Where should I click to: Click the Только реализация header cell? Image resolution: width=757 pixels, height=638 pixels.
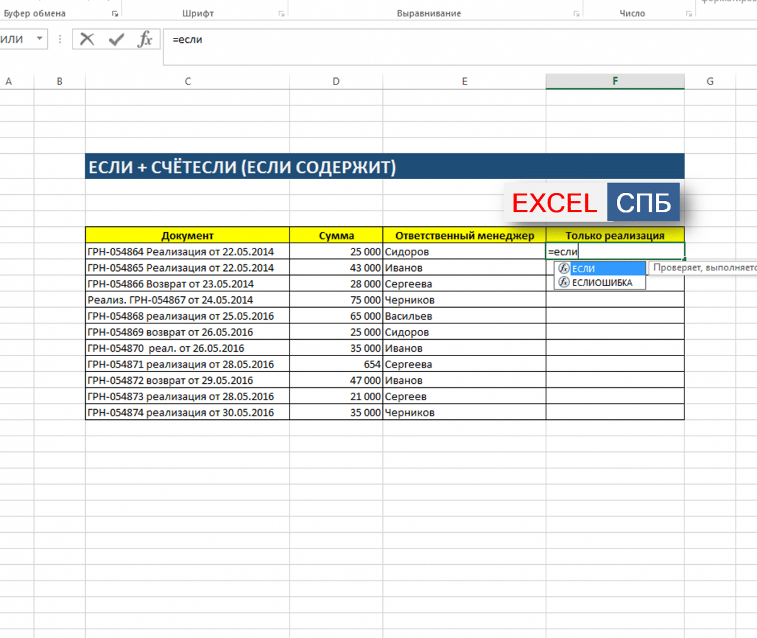(x=614, y=236)
